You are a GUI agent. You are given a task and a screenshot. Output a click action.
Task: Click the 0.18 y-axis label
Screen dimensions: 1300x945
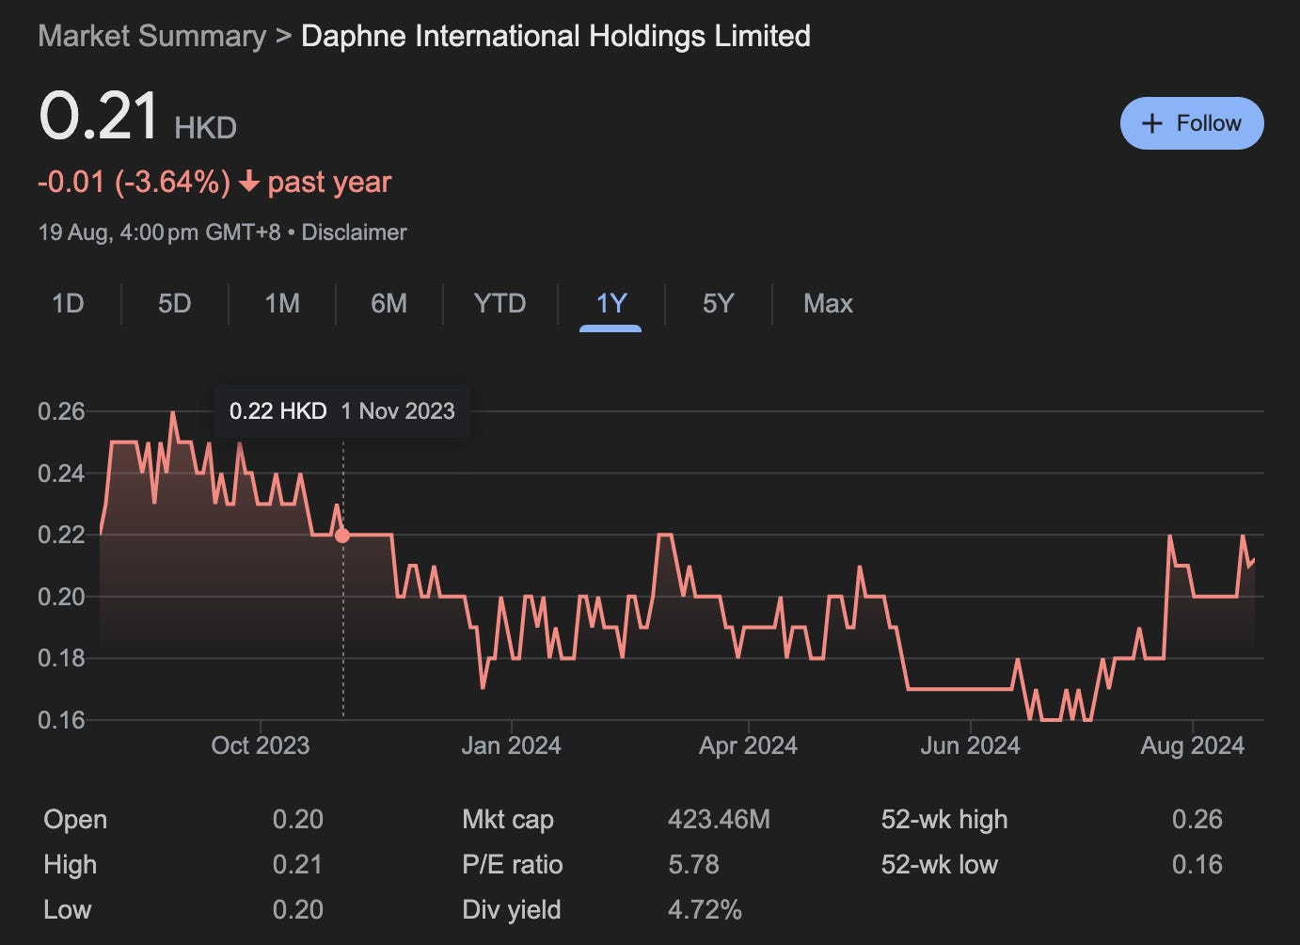pos(61,658)
